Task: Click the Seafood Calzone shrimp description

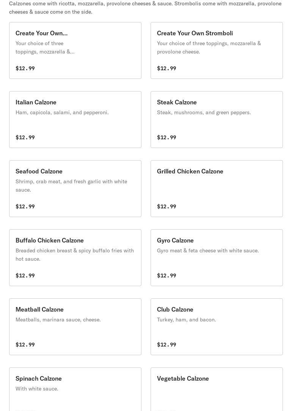Action: pos(71,186)
